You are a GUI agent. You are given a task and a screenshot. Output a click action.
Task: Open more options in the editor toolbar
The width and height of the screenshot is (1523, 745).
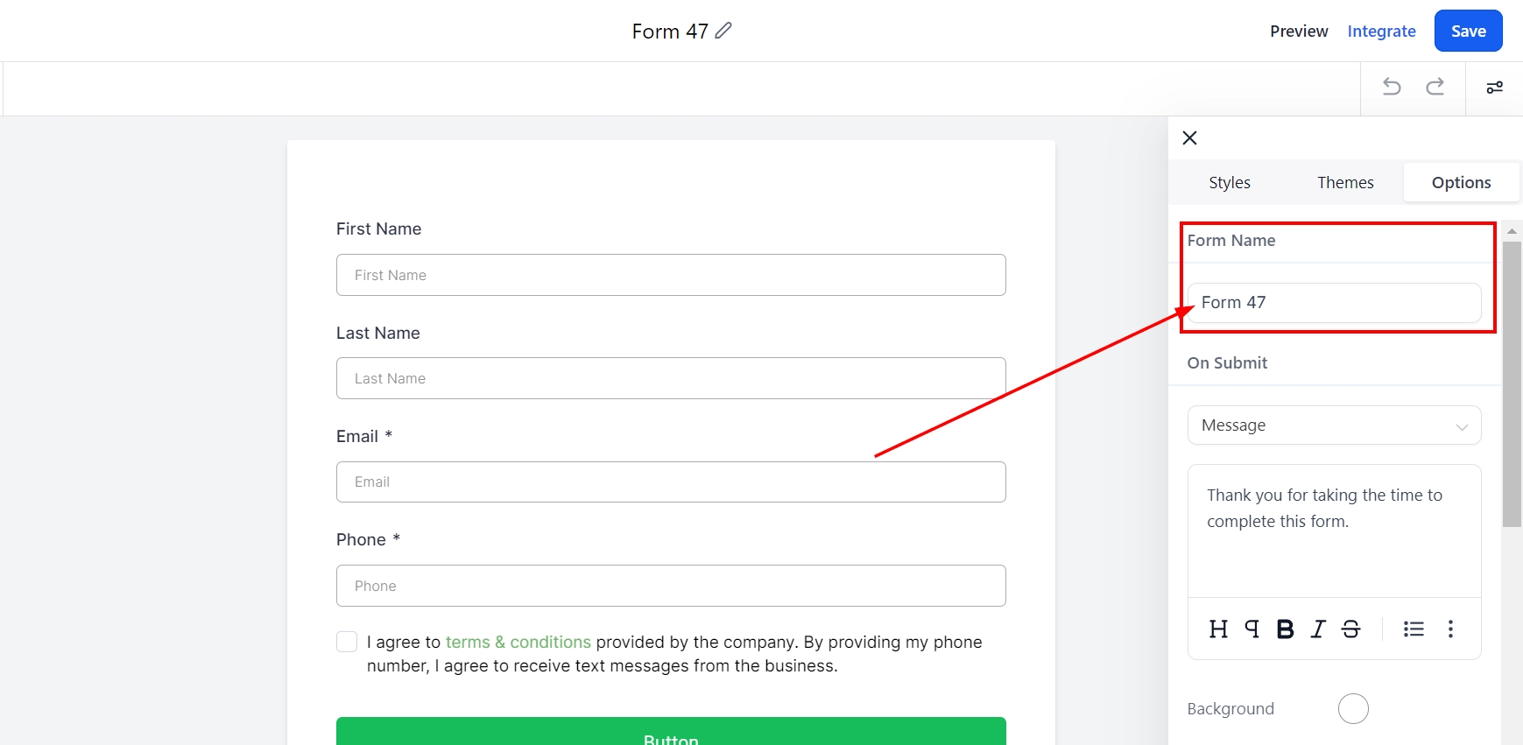point(1451,629)
